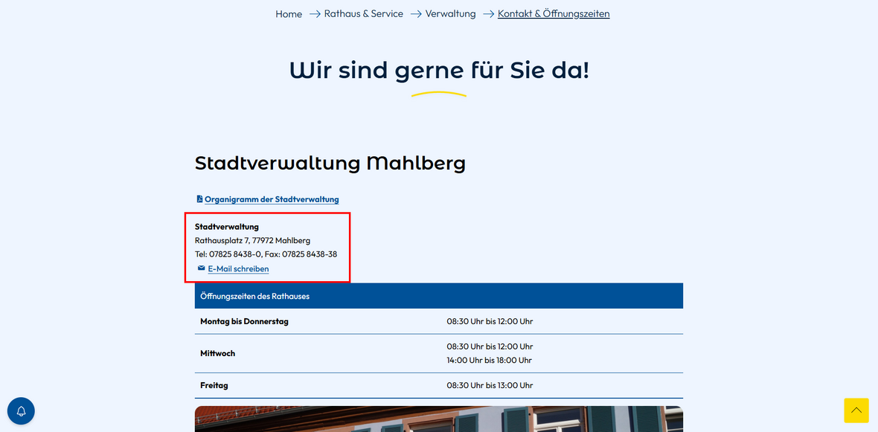
Task: Open the Organigramm der Stadtverwaltung link
Action: coord(272,199)
